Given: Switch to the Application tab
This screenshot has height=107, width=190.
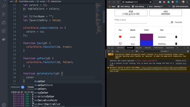Looking at the screenshot, I should pos(170,48).
